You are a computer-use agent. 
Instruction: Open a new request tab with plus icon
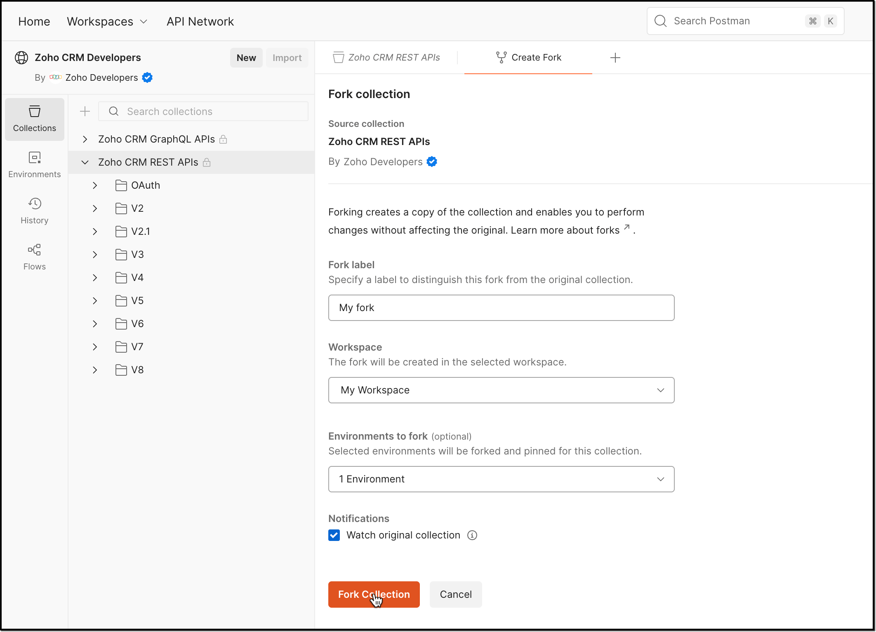coord(615,57)
